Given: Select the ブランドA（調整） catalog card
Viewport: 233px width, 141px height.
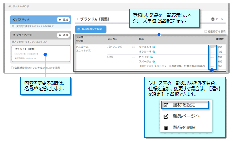Looking at the screenshot, I should [41, 53].
